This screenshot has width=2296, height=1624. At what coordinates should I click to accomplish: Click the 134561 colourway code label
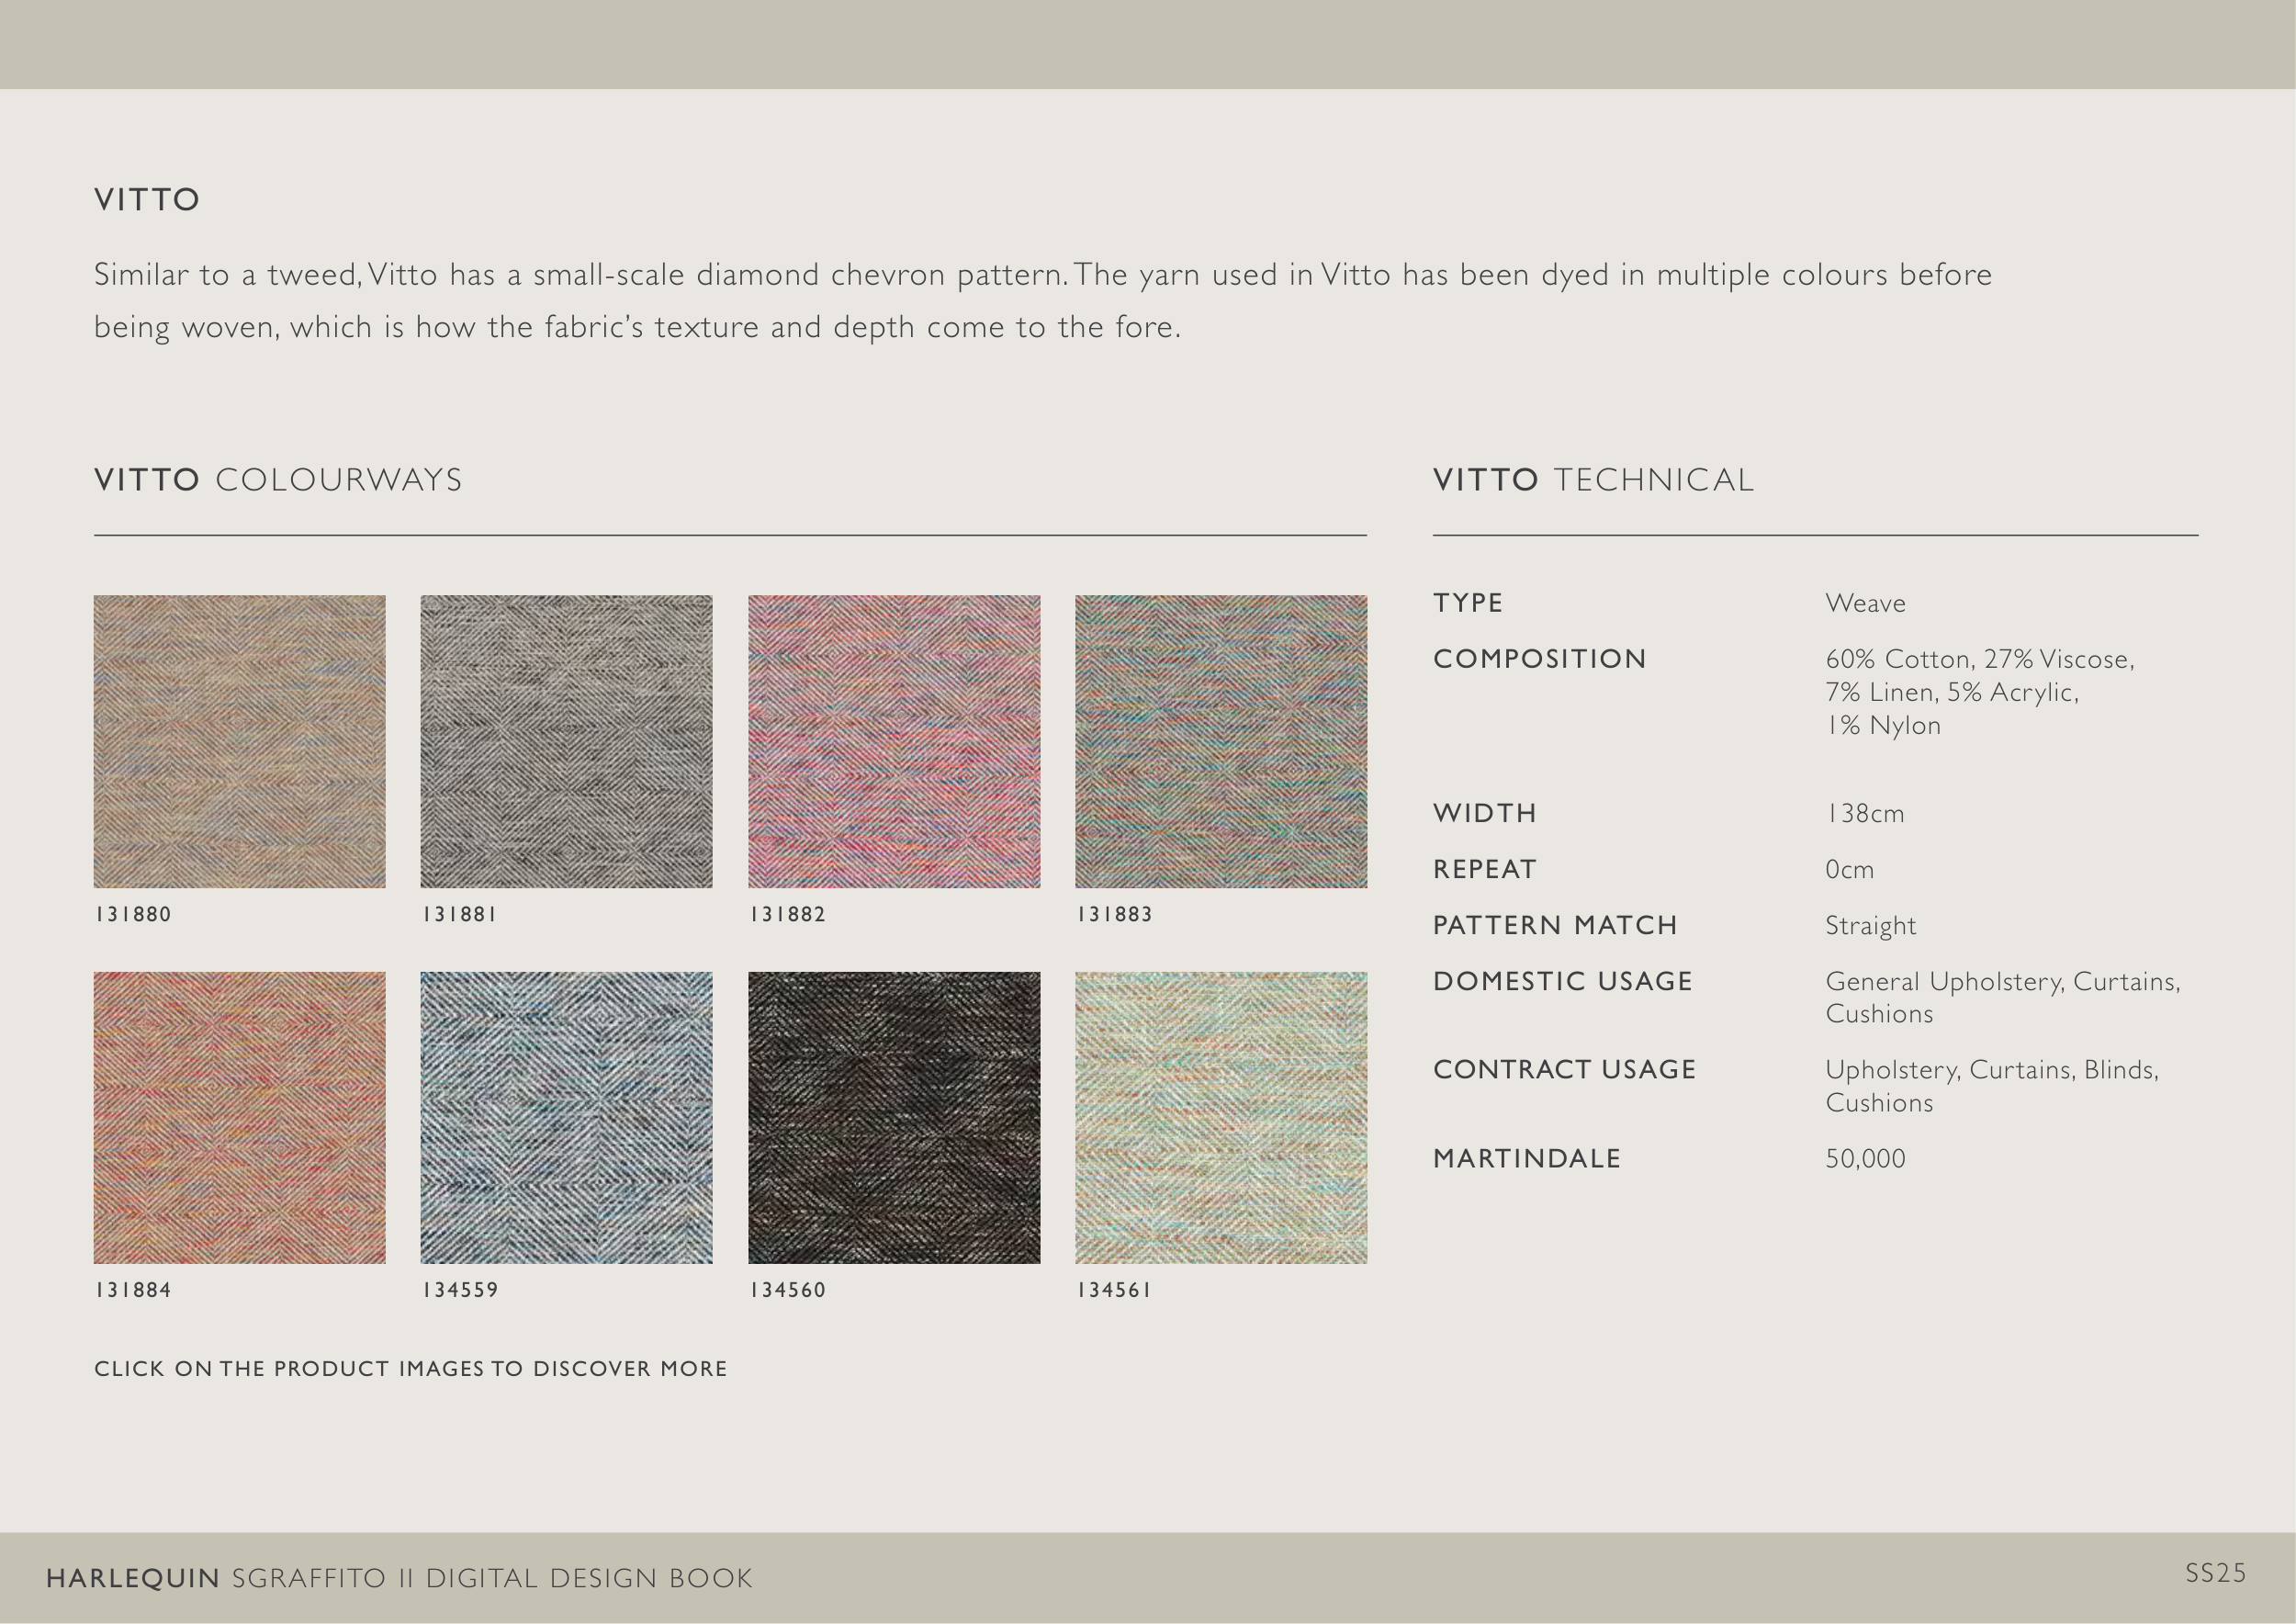point(1113,1290)
